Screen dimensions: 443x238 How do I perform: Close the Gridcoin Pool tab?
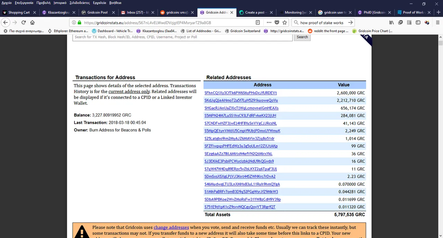click(114, 12)
